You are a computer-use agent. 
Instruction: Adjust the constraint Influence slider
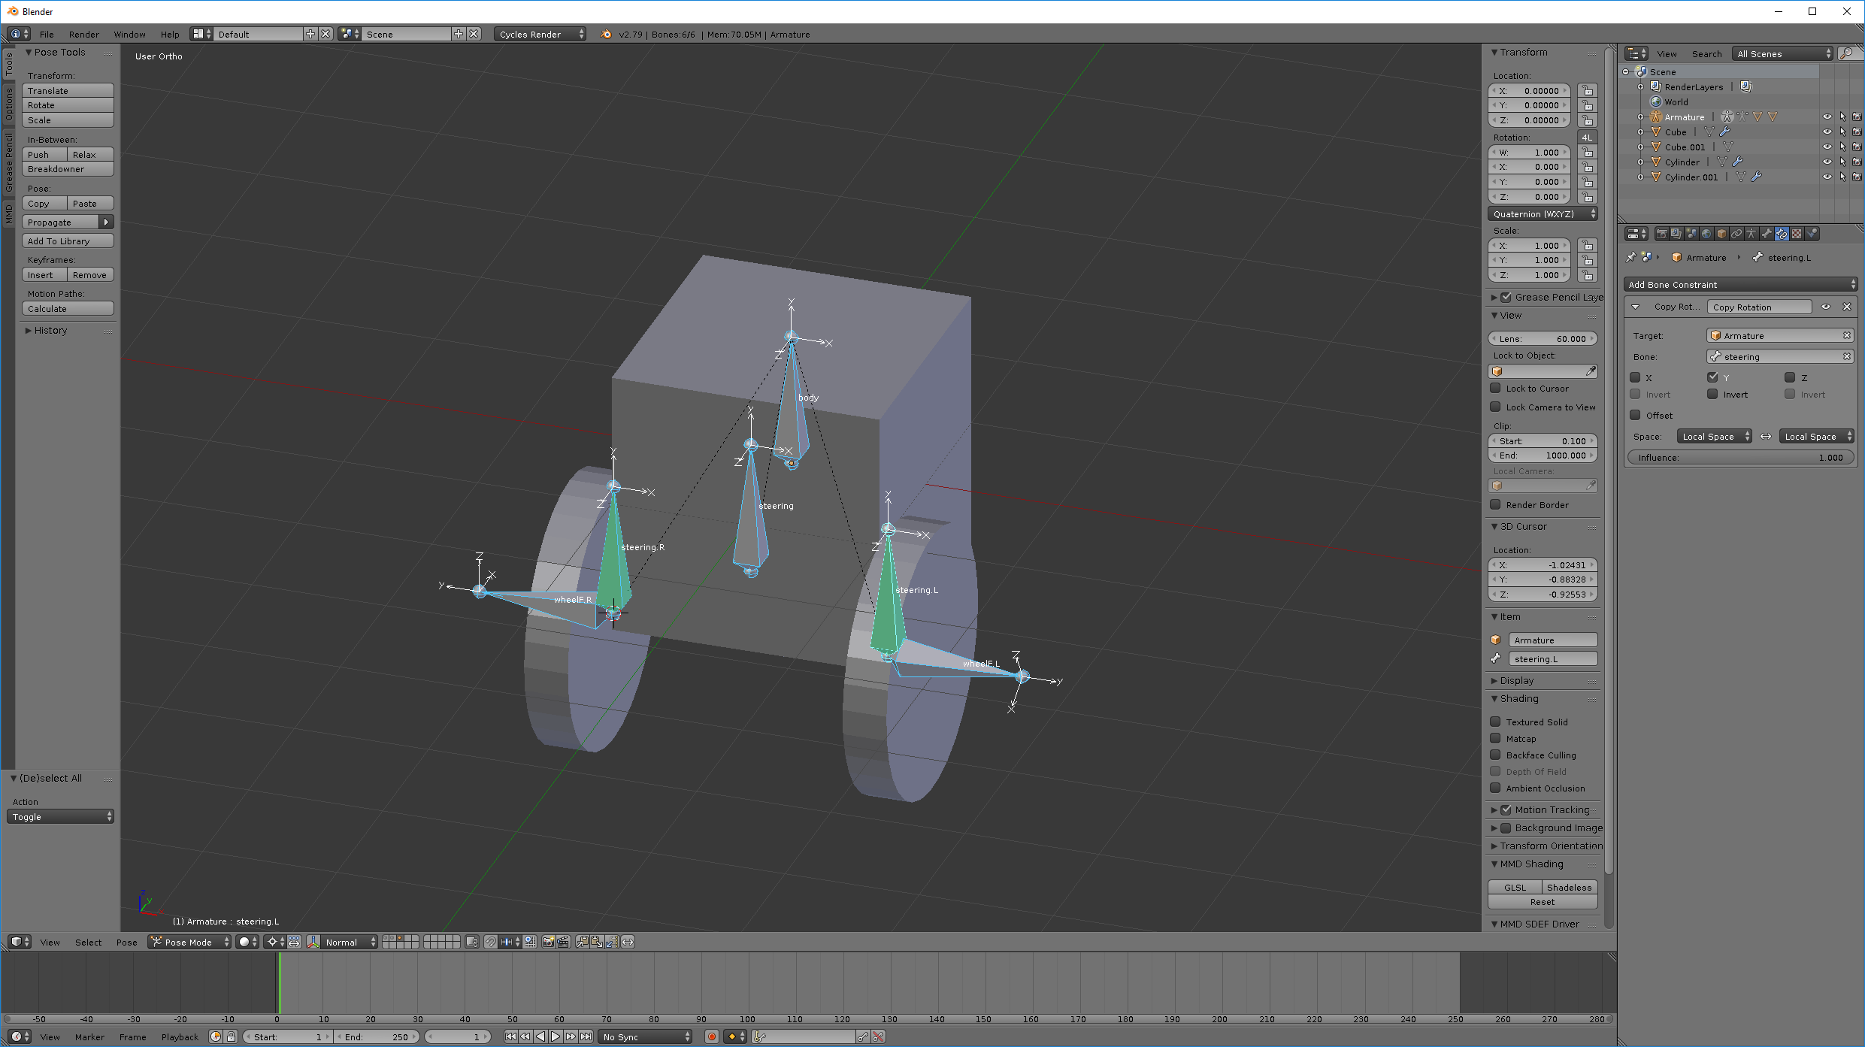pyautogui.click(x=1740, y=457)
